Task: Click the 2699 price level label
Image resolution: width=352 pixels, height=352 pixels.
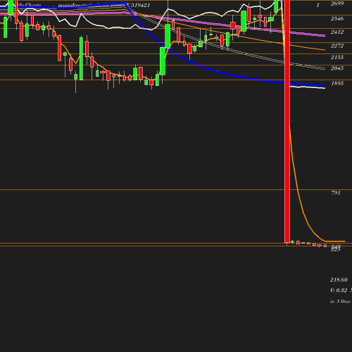Action: [337, 4]
